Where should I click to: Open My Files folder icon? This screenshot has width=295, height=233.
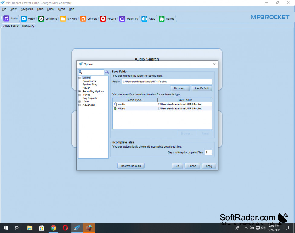click(x=63, y=18)
